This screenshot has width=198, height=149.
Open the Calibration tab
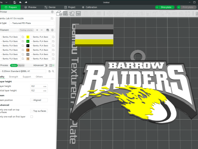point(90,7)
